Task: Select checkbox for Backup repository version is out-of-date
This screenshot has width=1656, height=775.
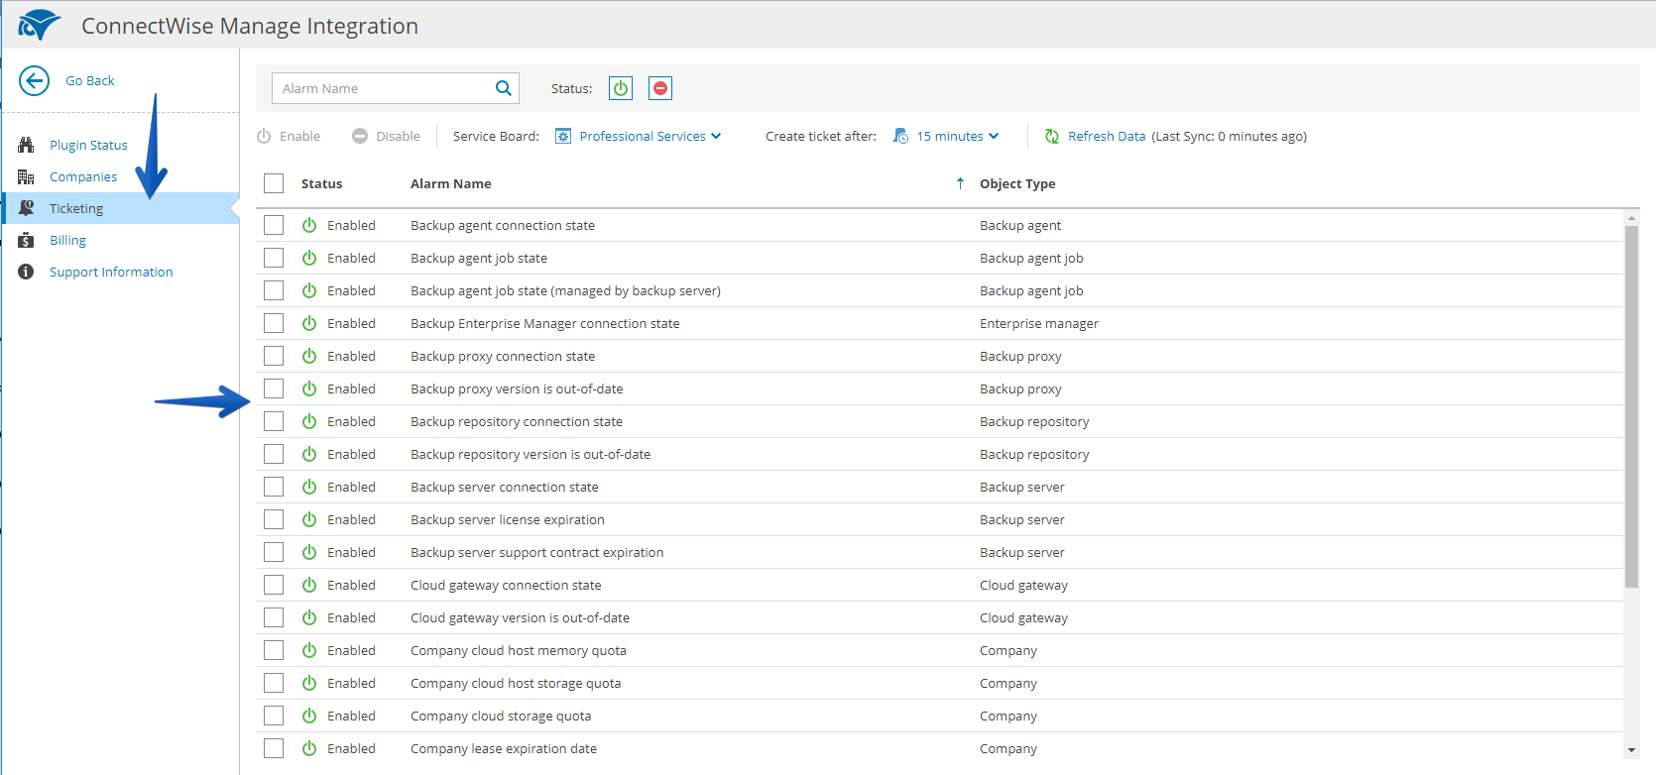Action: coord(274,454)
